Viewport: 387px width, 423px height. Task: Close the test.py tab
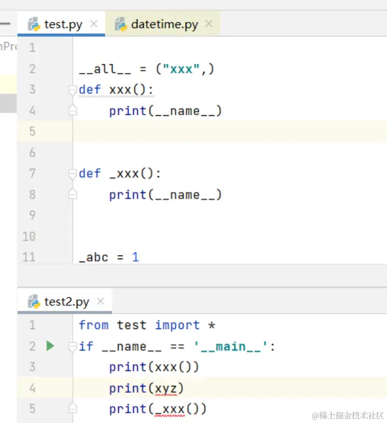94,24
